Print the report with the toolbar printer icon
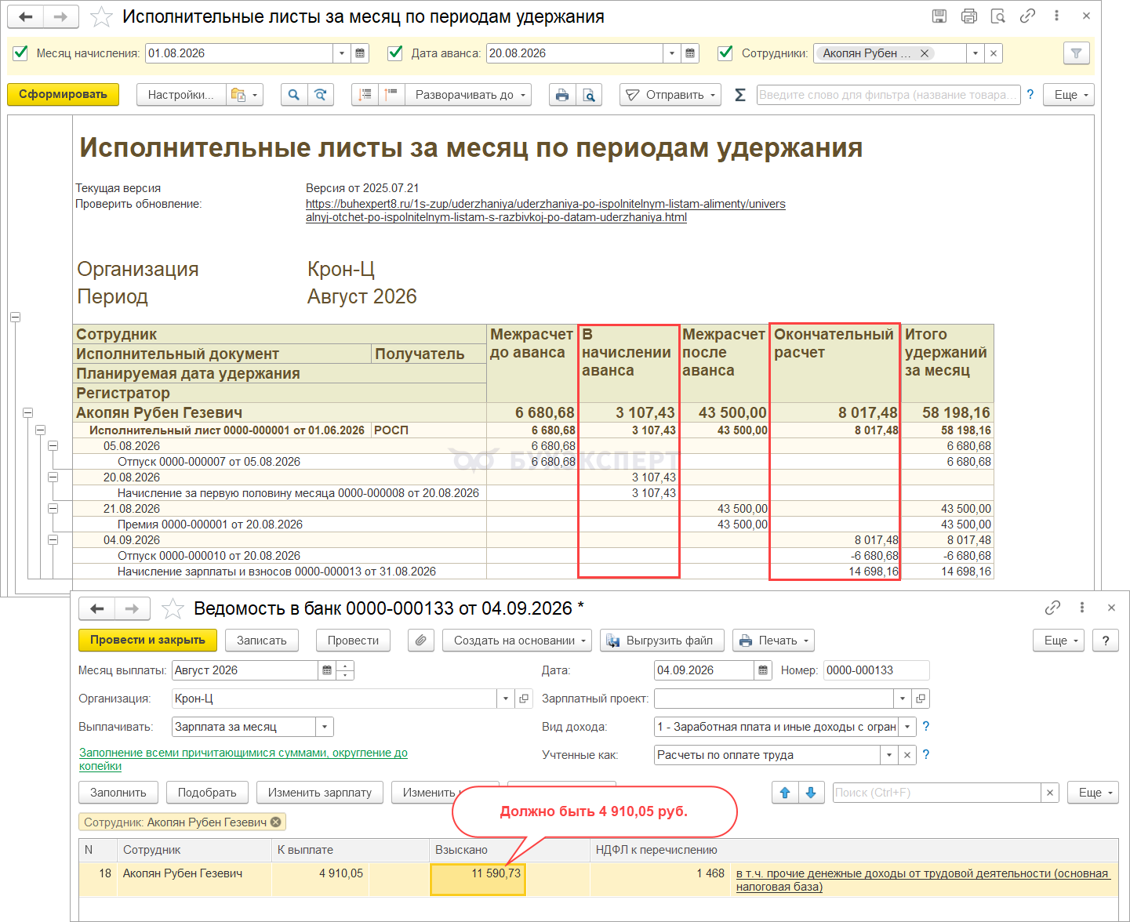 tap(562, 95)
